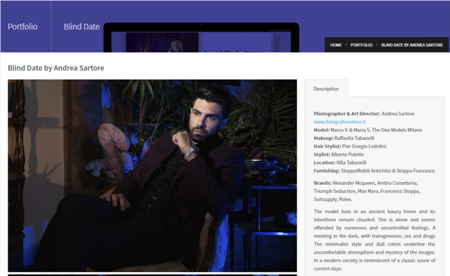Screen dimensions: 450x276
Task: Click the Model: Marco V. & Maria S. line
Action: 368,130
